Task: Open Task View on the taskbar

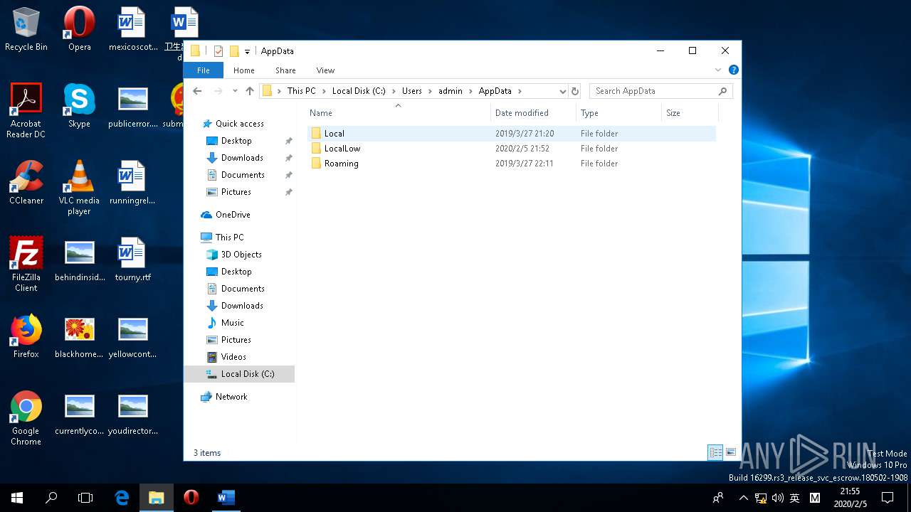Action: click(85, 498)
